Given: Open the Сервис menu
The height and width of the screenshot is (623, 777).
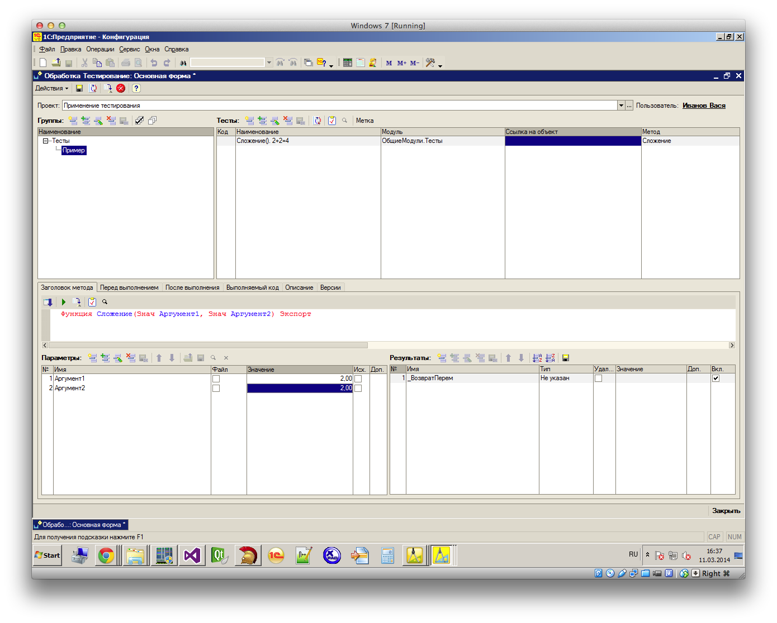Looking at the screenshot, I should pos(130,49).
